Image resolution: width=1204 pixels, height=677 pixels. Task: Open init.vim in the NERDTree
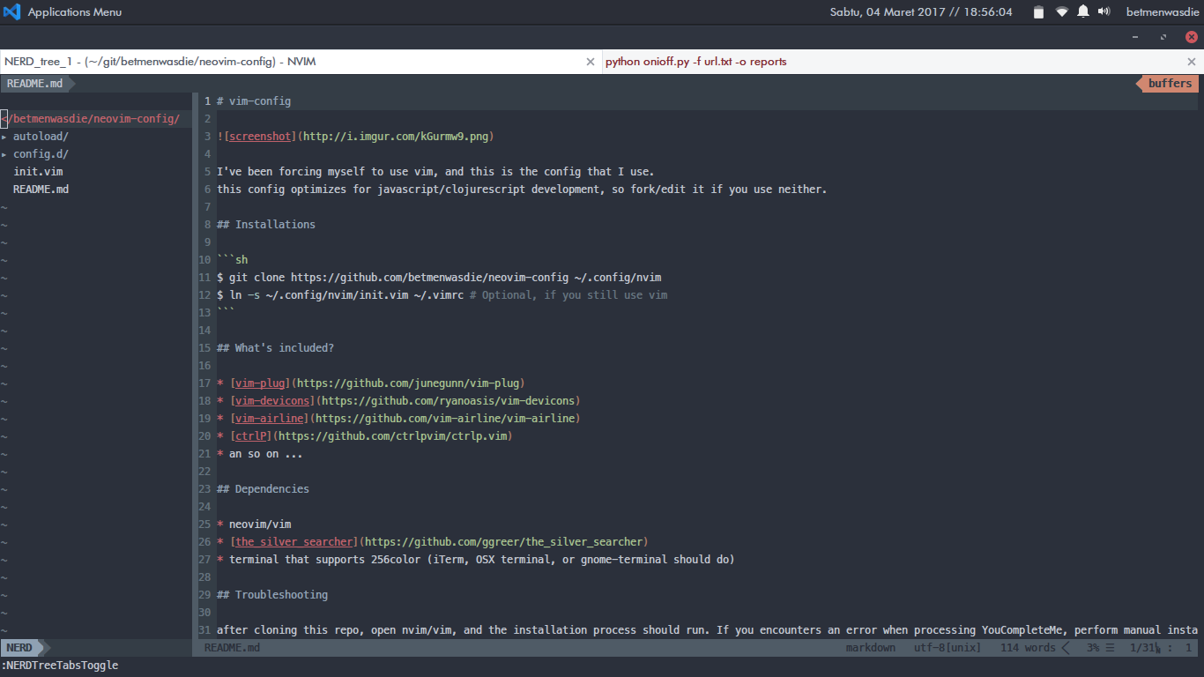pos(38,172)
